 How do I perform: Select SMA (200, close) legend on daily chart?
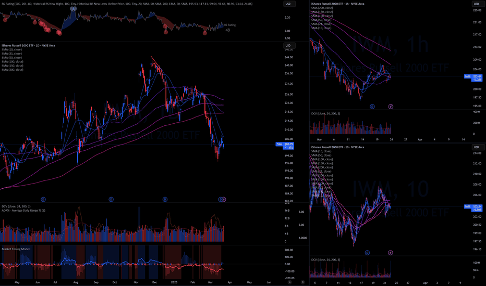coord(13,70)
